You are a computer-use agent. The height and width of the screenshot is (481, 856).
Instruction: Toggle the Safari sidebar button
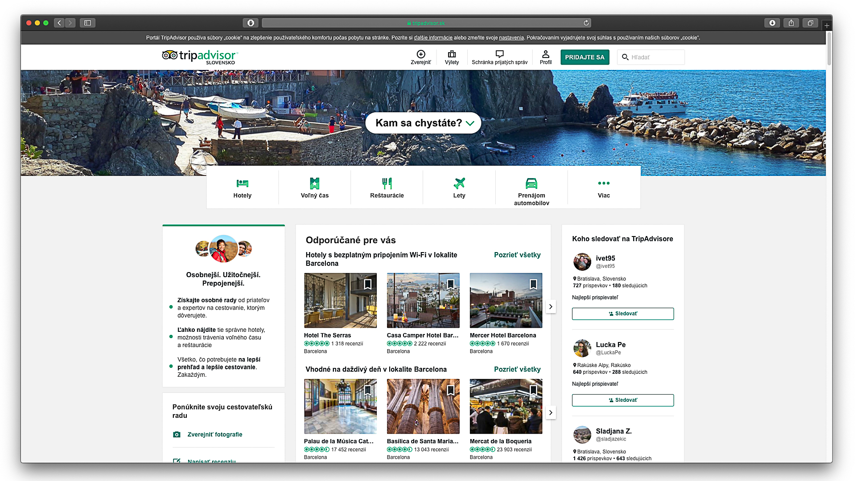(87, 23)
